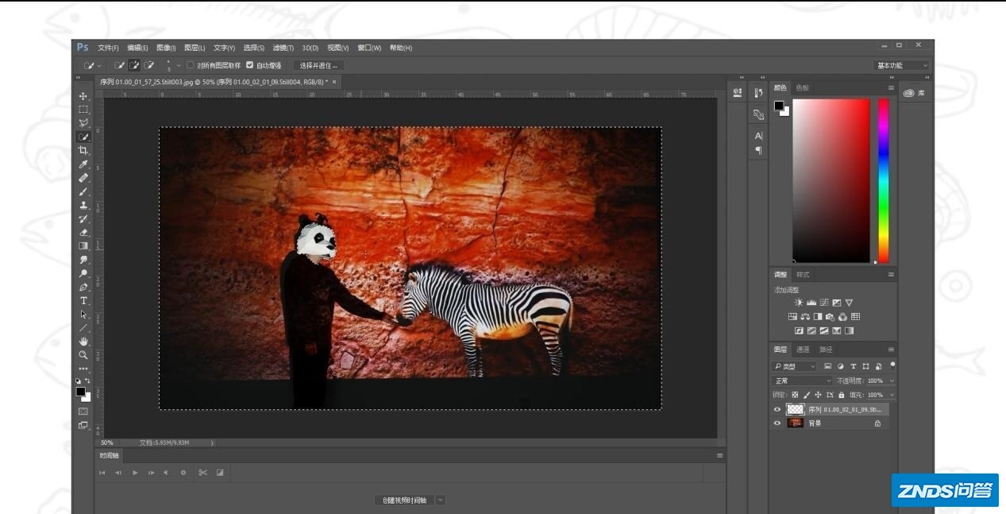This screenshot has width=1006, height=514.
Task: Open the 滤镜(T) menu
Action: coord(283,48)
